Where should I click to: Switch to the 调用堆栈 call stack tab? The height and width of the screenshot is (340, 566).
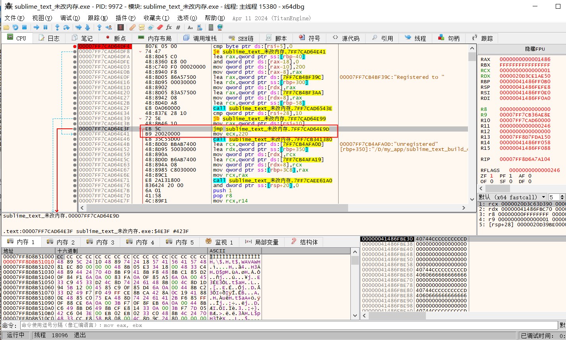[200, 38]
